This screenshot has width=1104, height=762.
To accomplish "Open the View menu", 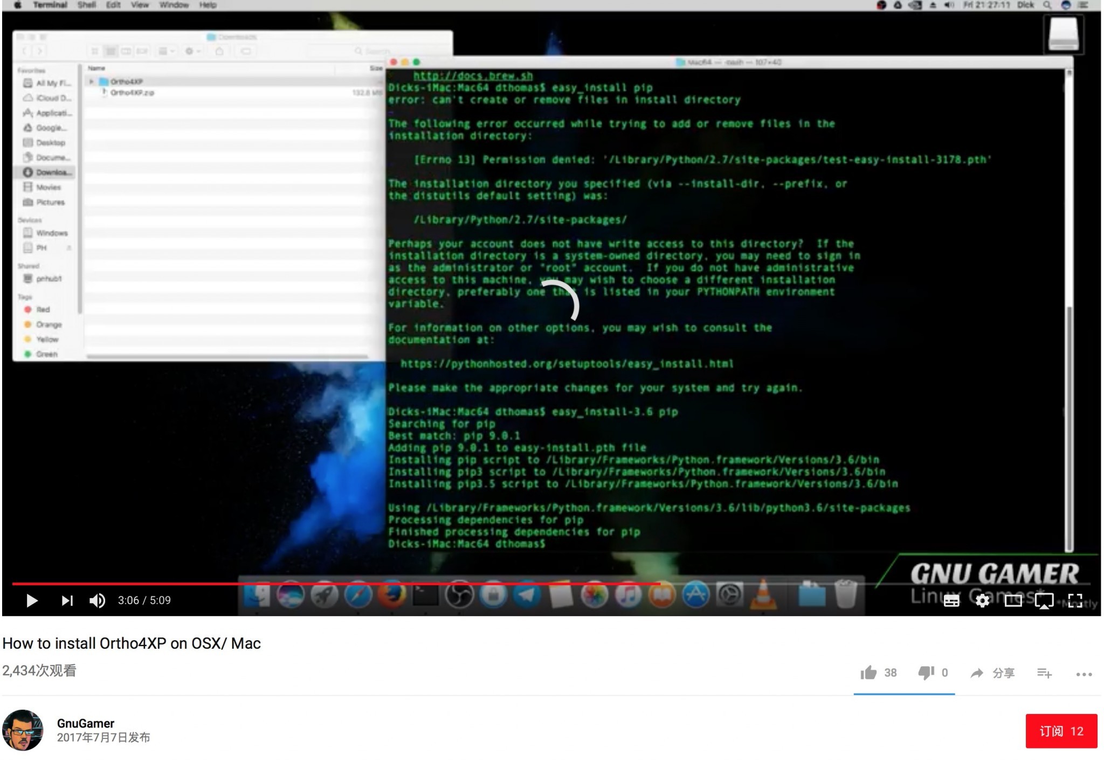I will (140, 5).
